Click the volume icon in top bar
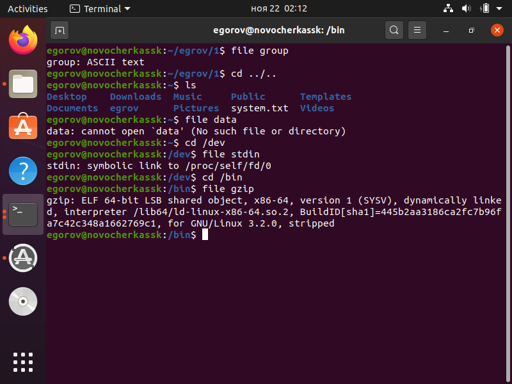The height and width of the screenshot is (384, 512). 466,9
